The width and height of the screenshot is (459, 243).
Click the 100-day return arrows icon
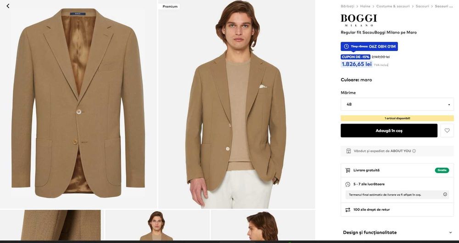coord(348,209)
